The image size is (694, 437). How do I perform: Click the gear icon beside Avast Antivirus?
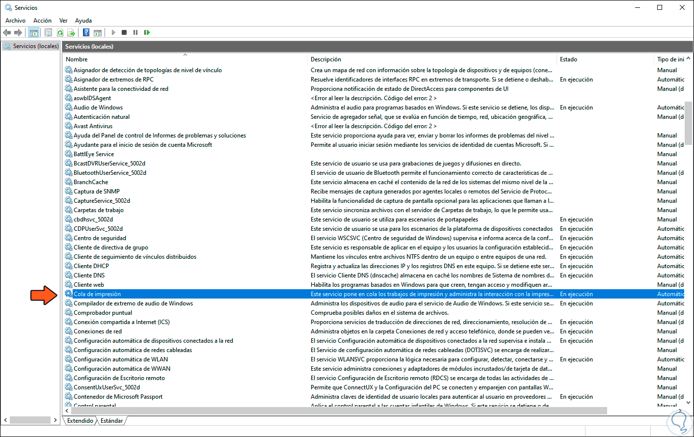69,126
